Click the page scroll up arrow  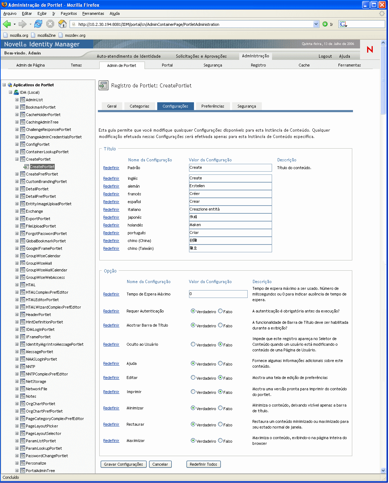pos(383,42)
